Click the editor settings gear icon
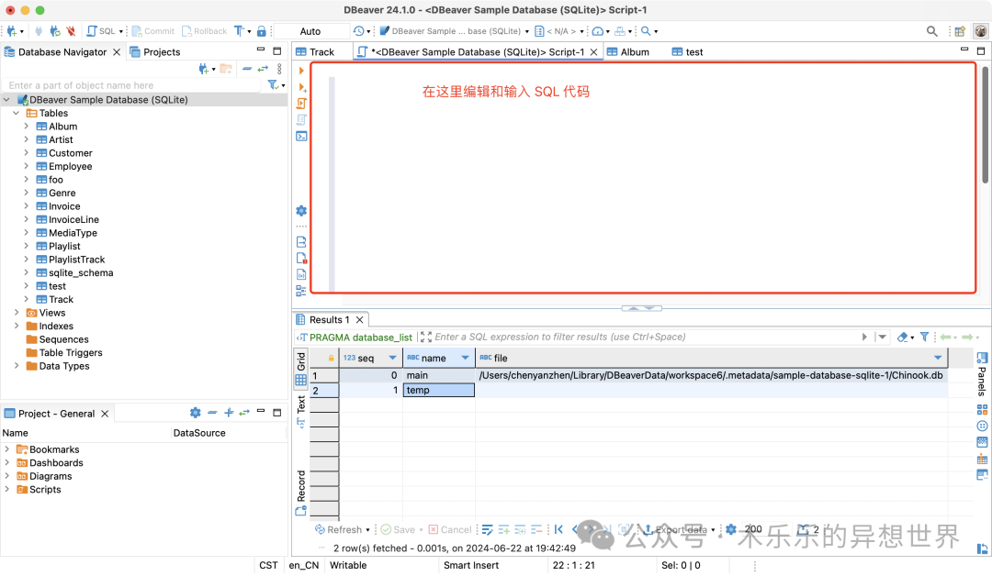Image resolution: width=992 pixels, height=576 pixels. point(301,211)
